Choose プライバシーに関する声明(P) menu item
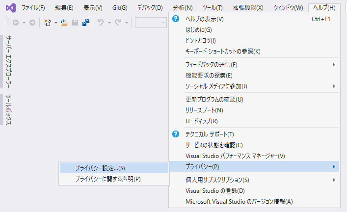 point(108,179)
